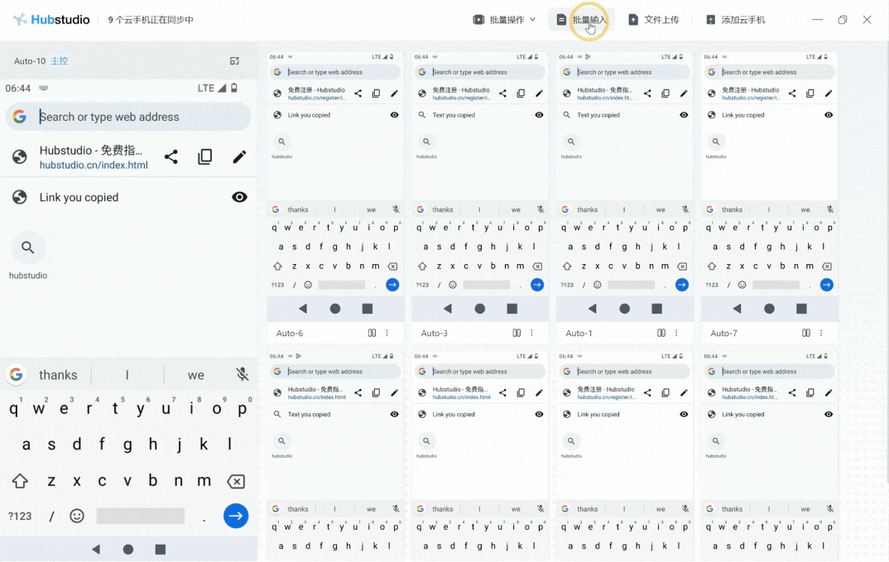
Task: Tap the edit pencil icon in Auto-1 phone
Action: point(684,93)
